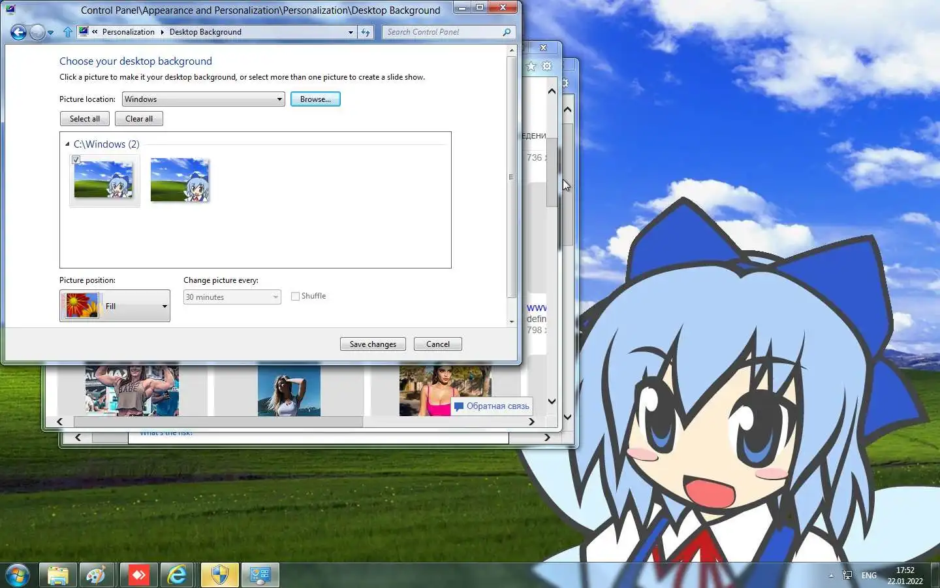Open the security shield taskbar item

tap(220, 576)
